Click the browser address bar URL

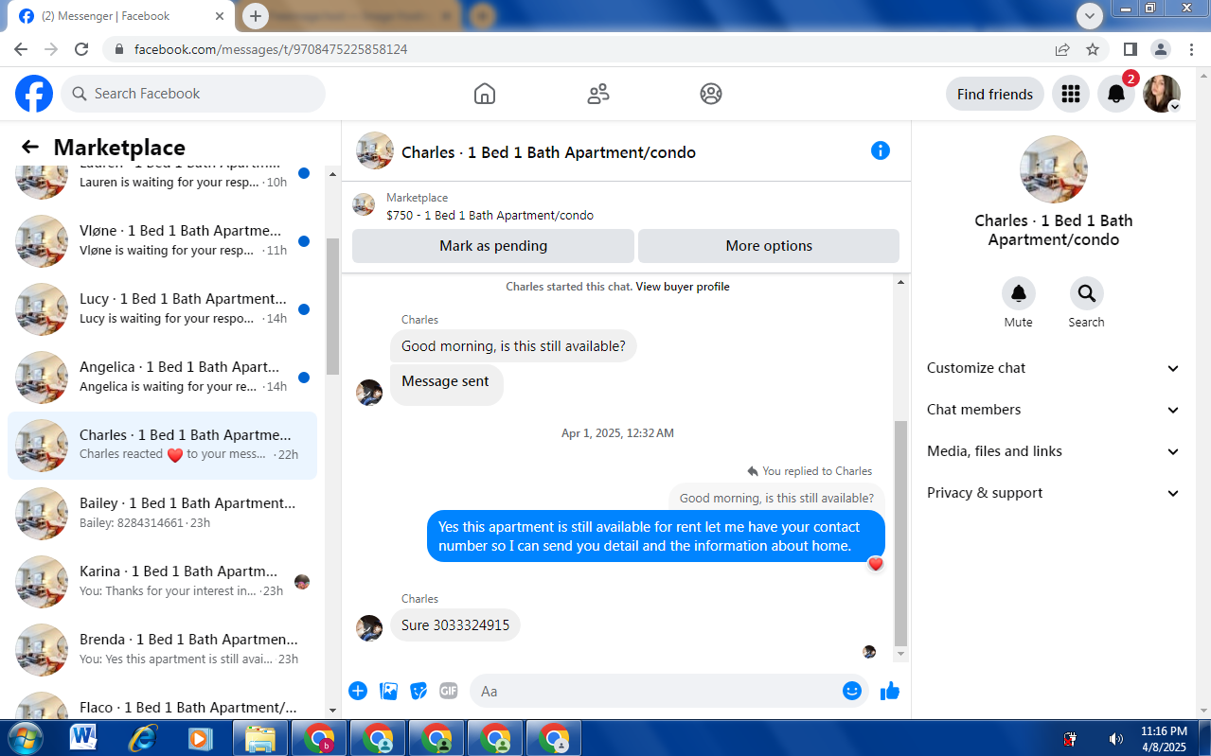click(x=271, y=49)
